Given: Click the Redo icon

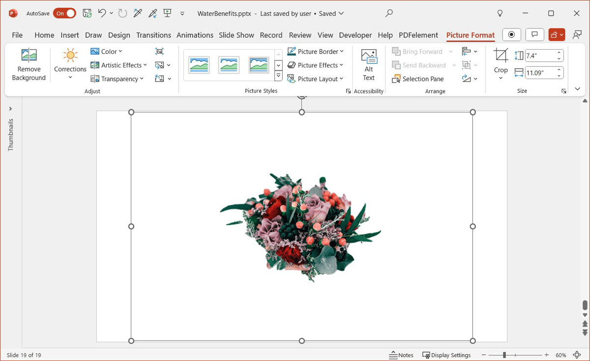Looking at the screenshot, I should tap(122, 13).
